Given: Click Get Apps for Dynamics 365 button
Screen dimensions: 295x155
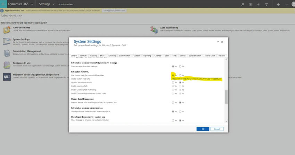Looking at the screenshot, I should click(114, 11).
